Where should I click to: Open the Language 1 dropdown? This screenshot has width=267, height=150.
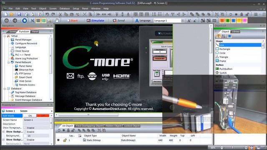pyautogui.click(x=183, y=20)
